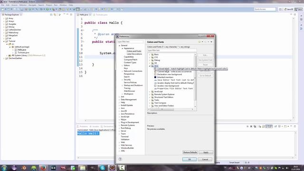Collapse the Java category in Colors list
Image resolution: width=304 pixels, height=171 pixels.
tap(150, 66)
